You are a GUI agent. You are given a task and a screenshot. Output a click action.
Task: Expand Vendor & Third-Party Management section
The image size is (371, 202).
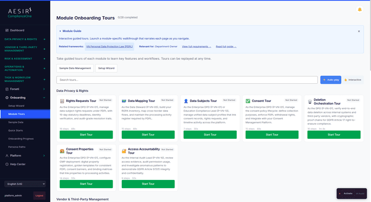[44, 49]
